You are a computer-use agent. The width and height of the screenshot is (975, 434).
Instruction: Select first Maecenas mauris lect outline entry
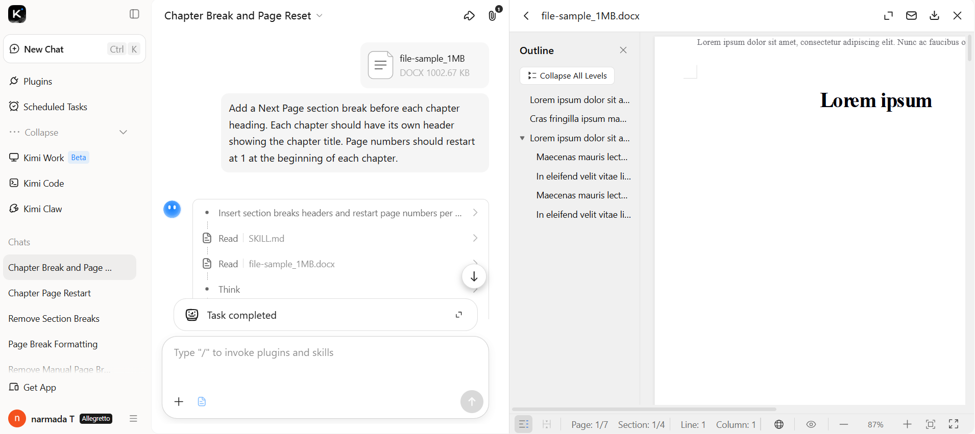coord(582,157)
